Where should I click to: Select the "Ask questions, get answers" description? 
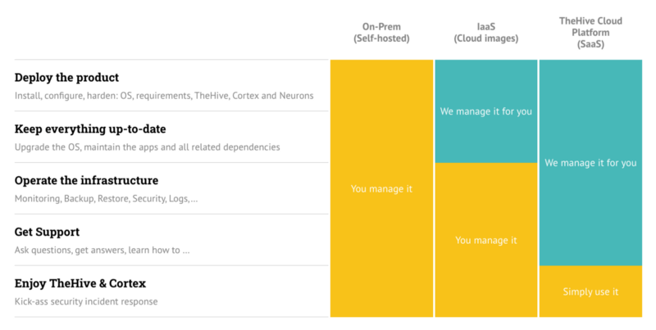click(x=102, y=251)
